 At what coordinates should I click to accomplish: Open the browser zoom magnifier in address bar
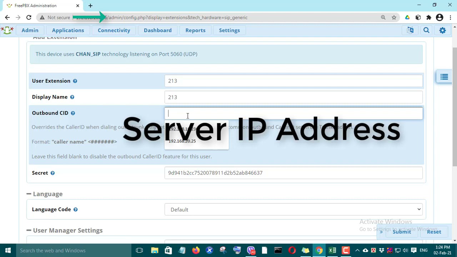383,17
